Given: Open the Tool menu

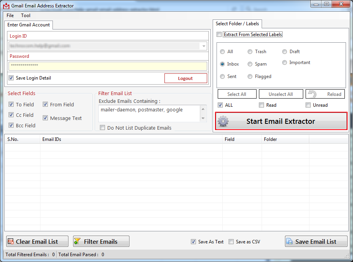Looking at the screenshot, I should pos(26,16).
